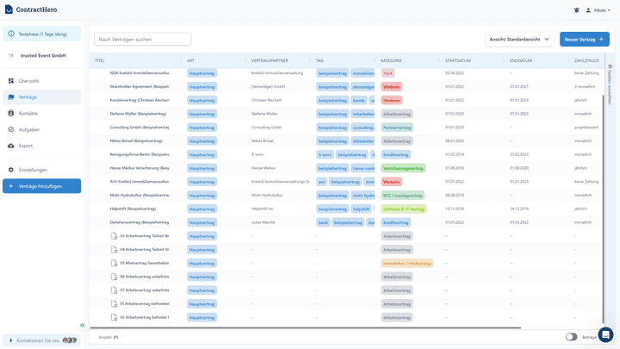Sort by the Startdatum column header
The width and height of the screenshot is (620, 349).
click(458, 60)
